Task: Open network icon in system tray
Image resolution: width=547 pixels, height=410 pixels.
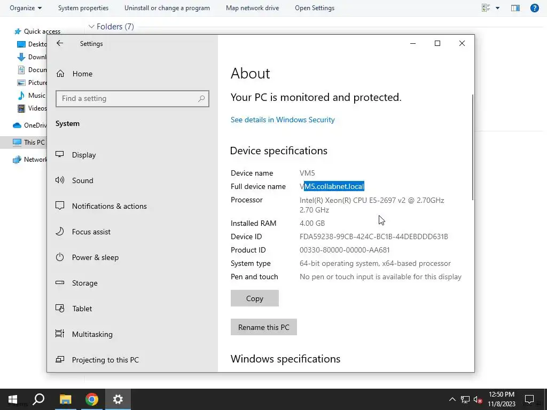Action: pos(465,399)
